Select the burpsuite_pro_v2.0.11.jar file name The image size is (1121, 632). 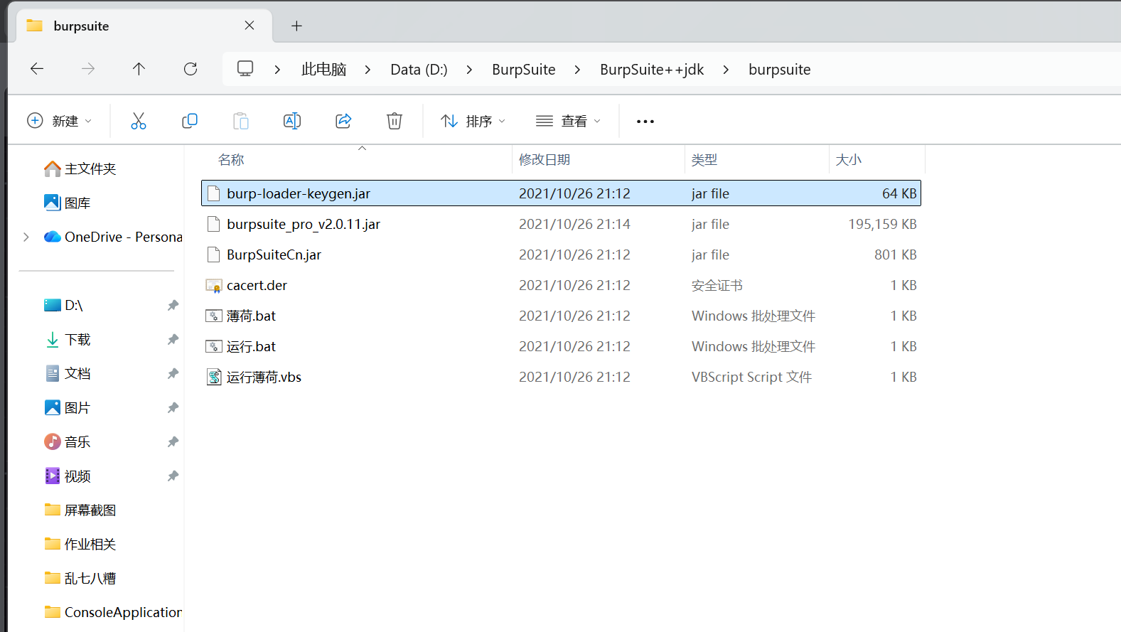pos(304,224)
